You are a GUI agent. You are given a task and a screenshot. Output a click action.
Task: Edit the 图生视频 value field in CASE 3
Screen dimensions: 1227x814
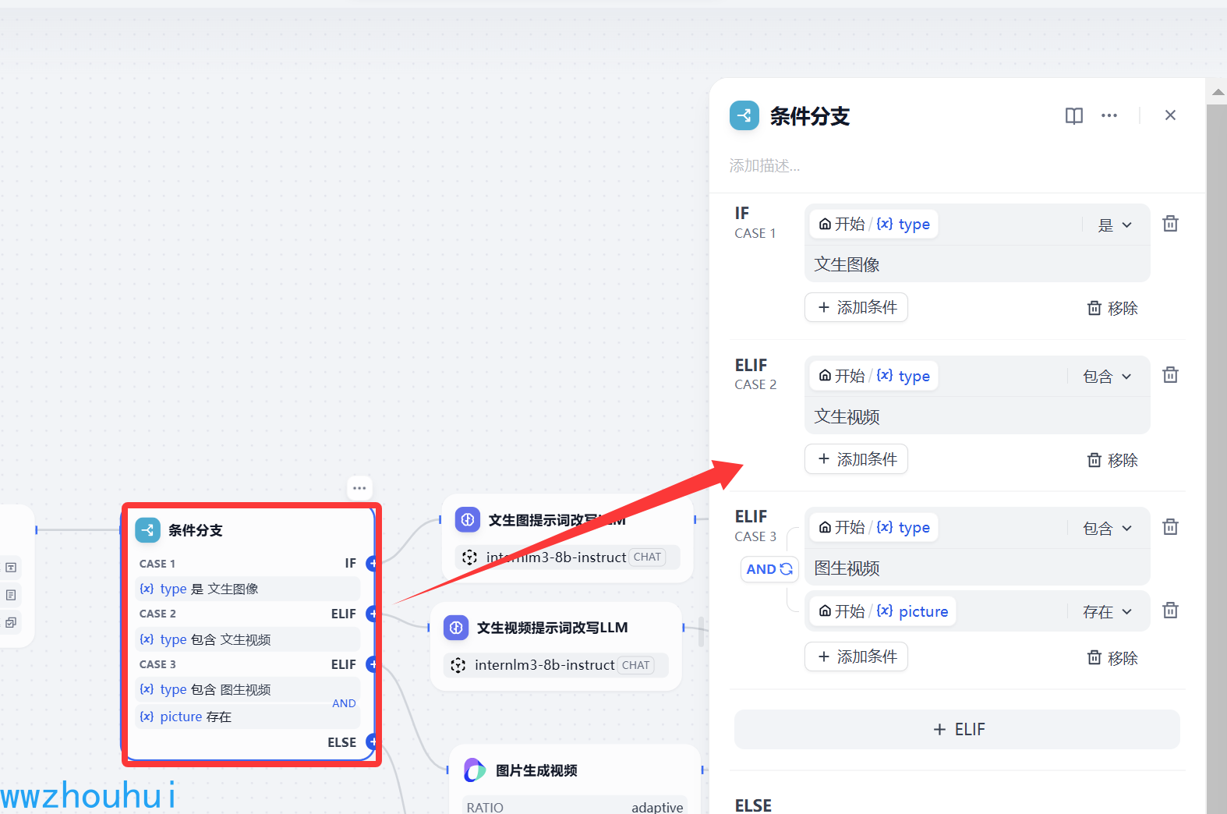pos(978,568)
